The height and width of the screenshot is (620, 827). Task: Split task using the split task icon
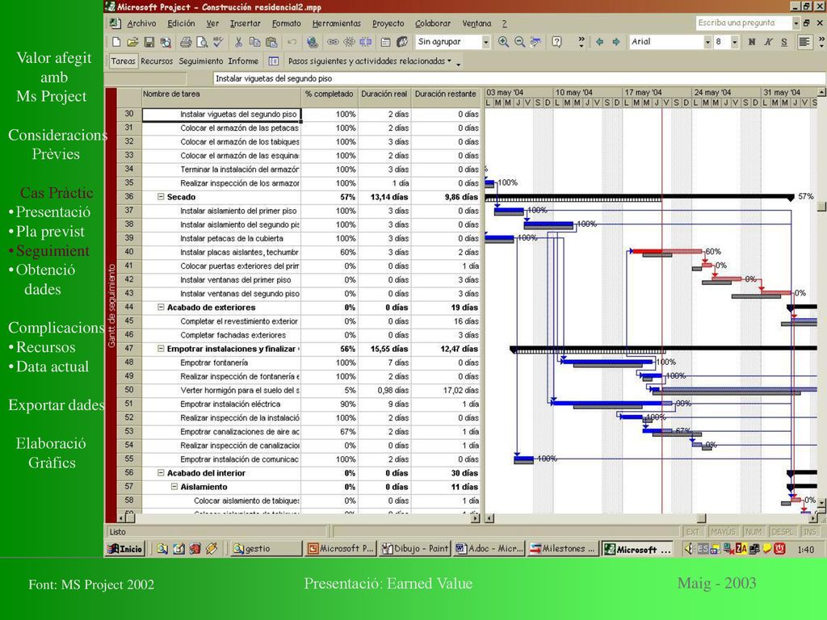(x=366, y=42)
